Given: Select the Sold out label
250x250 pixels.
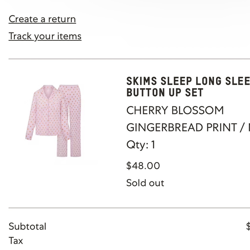Looking at the screenshot, I should (x=145, y=183).
